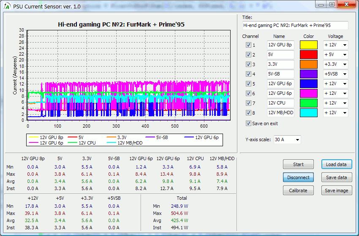The image size is (359, 236).
Task: Toggle the Save on exit checkbox
Action: point(248,123)
